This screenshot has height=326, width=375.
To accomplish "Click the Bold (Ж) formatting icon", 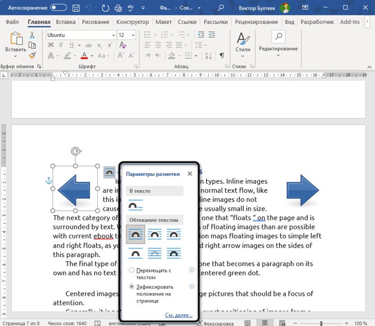I will pyautogui.click(x=50, y=45).
